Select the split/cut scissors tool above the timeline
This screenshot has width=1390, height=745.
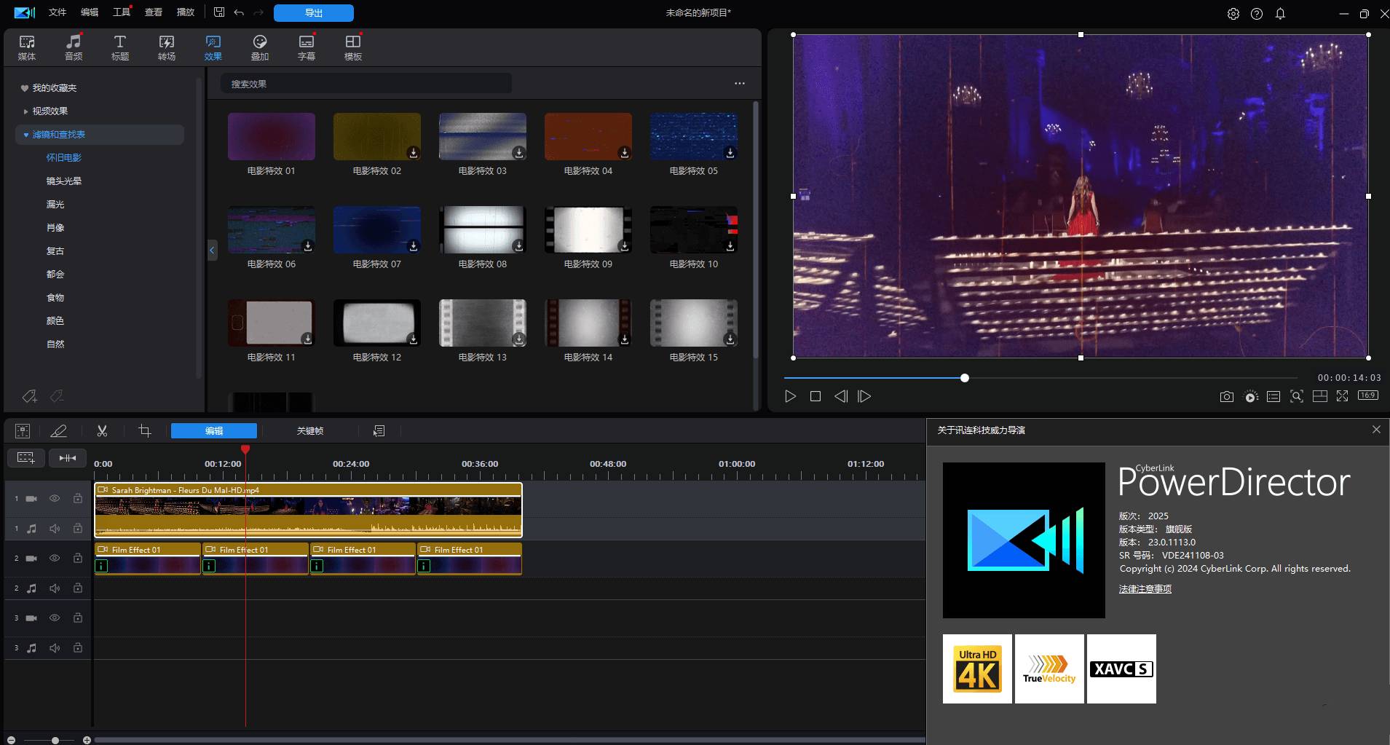pyautogui.click(x=102, y=430)
